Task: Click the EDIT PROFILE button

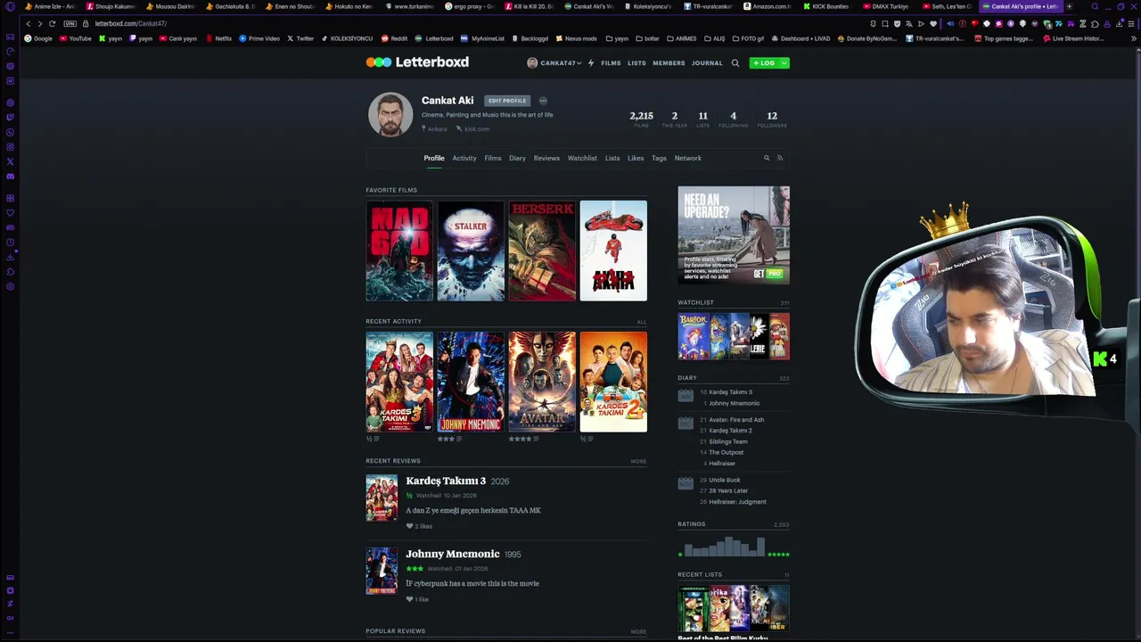Action: click(507, 101)
